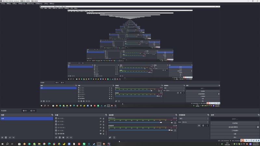This screenshot has height=146, width=260.
Task: Remove the selected scene with trash icon
Action: [6, 137]
